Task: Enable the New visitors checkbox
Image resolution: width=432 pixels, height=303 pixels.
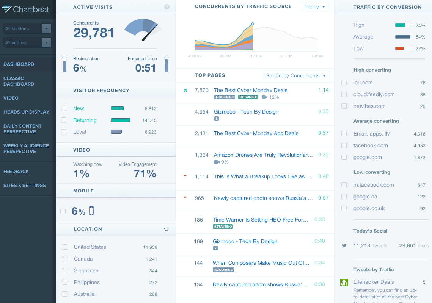Action: click(x=64, y=108)
